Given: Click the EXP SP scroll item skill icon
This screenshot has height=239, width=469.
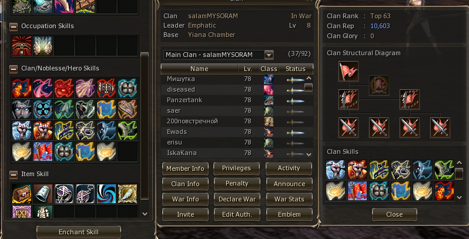Looking at the screenshot, I should click(x=22, y=211).
